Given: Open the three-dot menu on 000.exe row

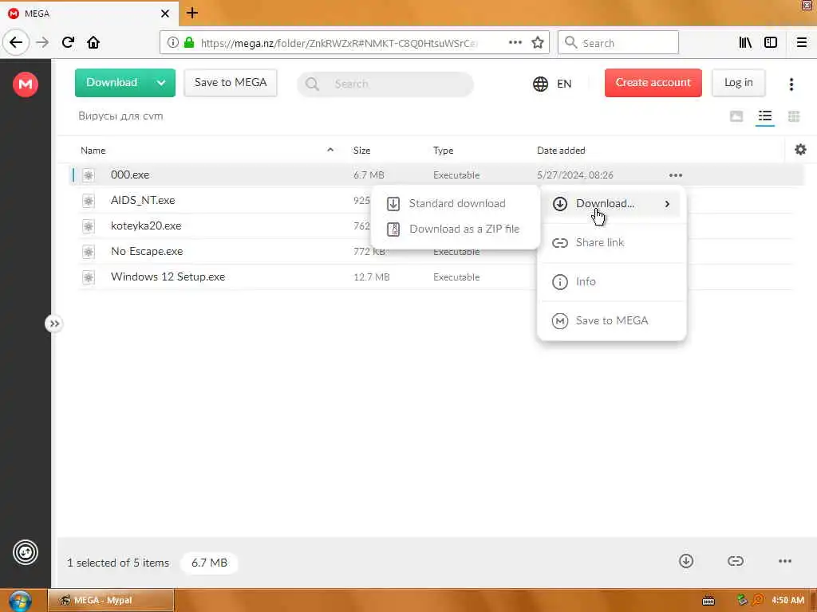Looking at the screenshot, I should (675, 175).
